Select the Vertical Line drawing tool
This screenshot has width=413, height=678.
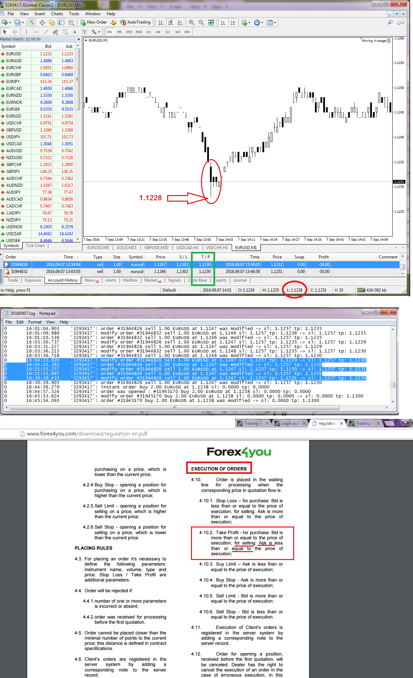[26, 32]
